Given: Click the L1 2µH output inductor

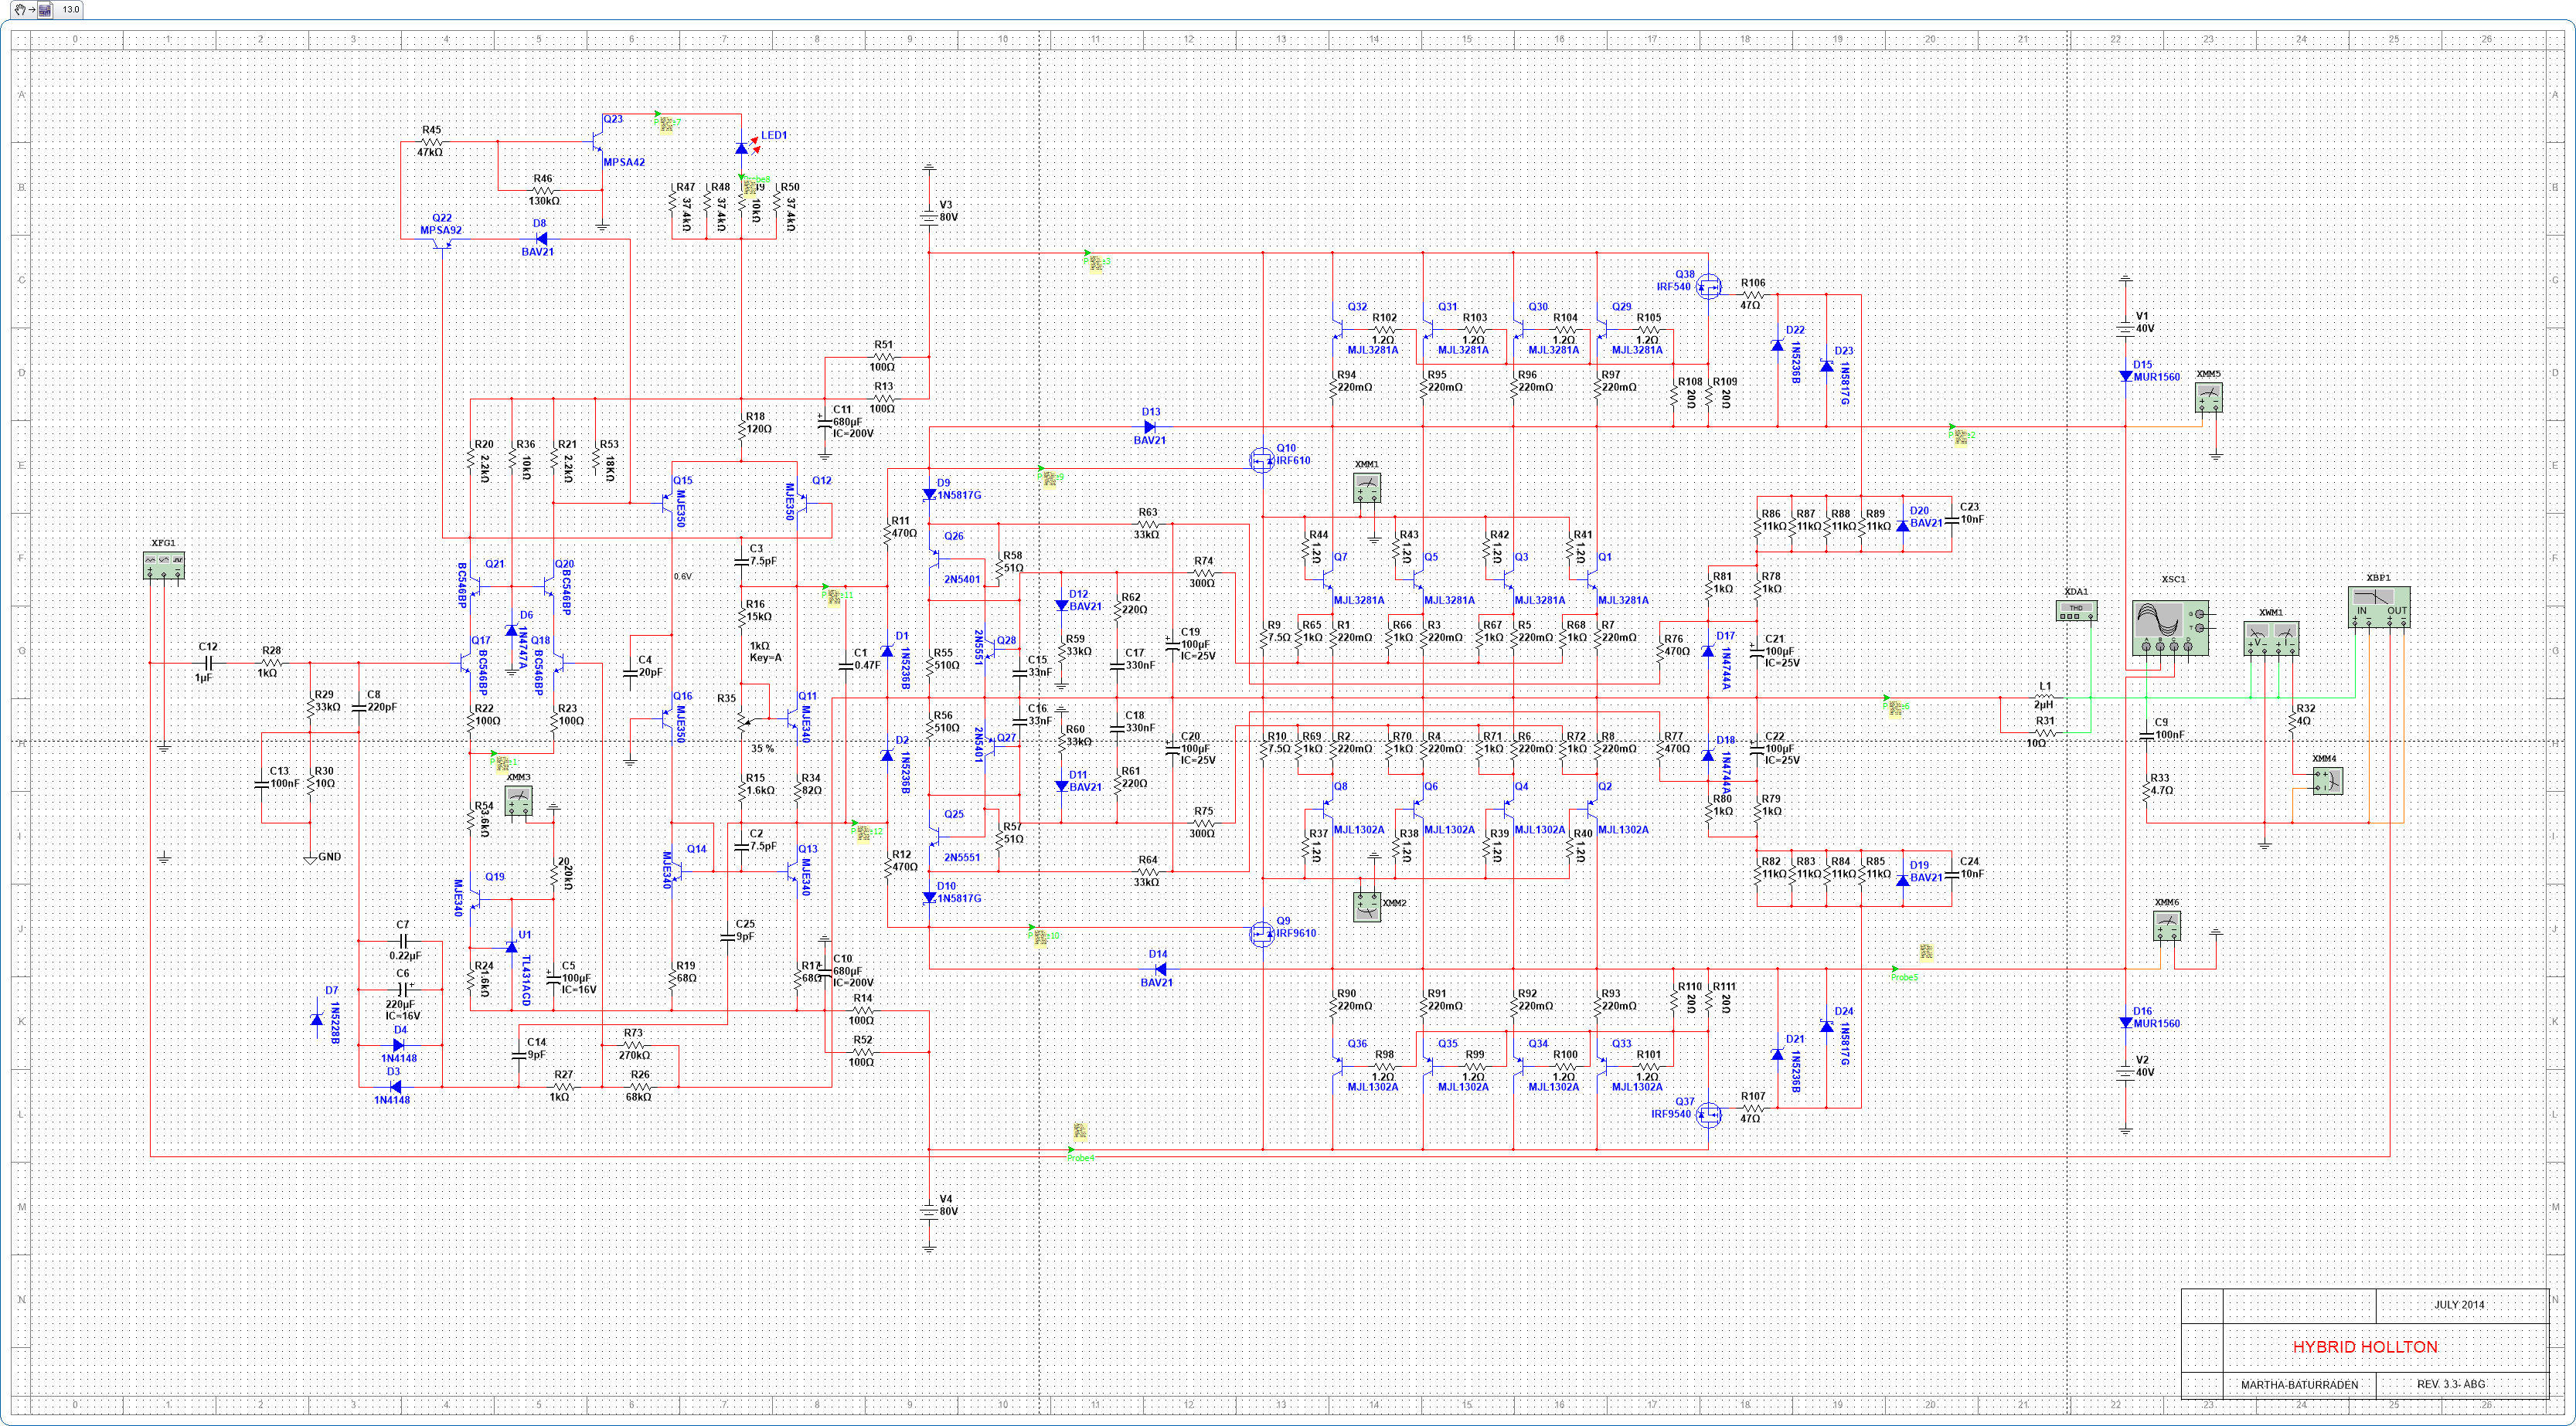Looking at the screenshot, I should point(2044,697).
